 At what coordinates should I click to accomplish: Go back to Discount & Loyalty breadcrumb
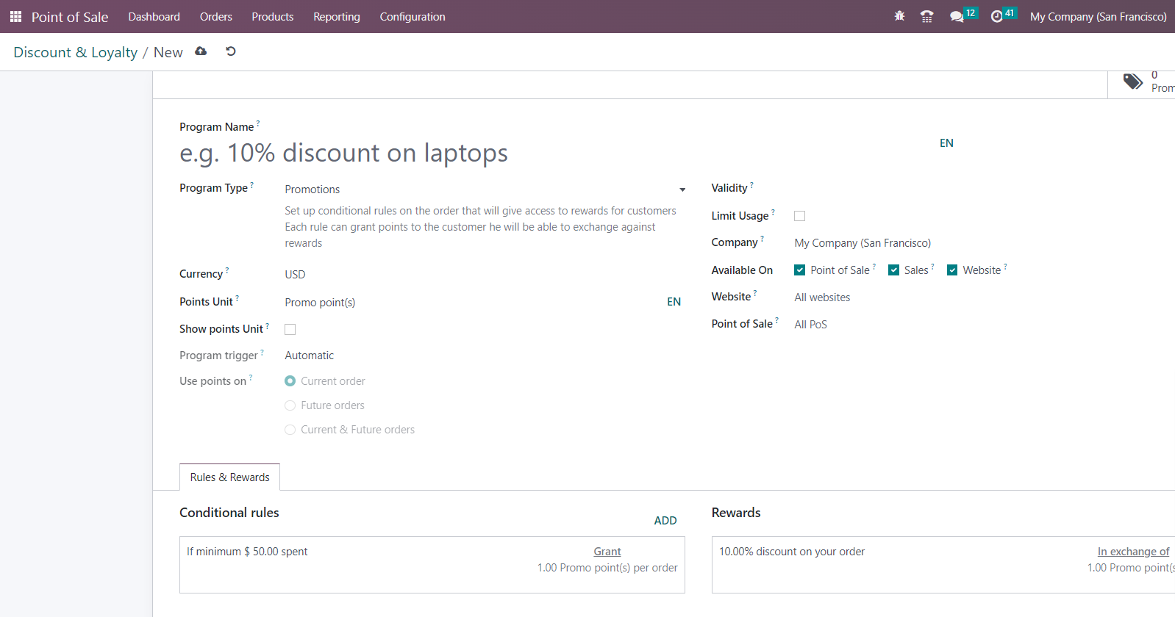(x=76, y=52)
